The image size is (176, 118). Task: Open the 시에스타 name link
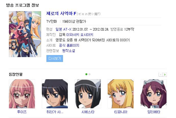[88, 112]
